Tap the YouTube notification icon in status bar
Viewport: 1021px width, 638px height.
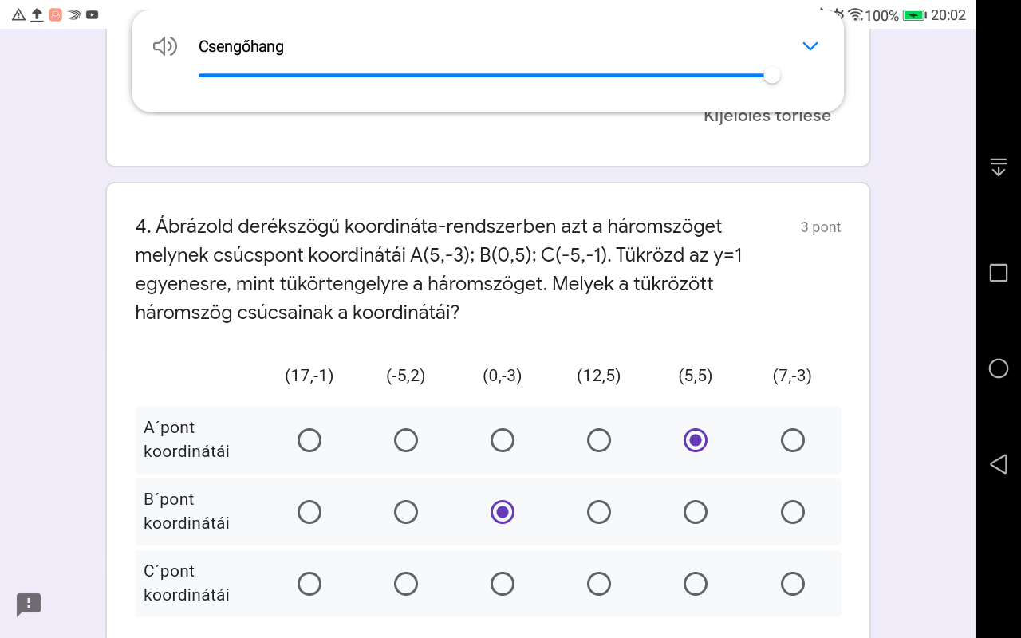click(x=93, y=14)
